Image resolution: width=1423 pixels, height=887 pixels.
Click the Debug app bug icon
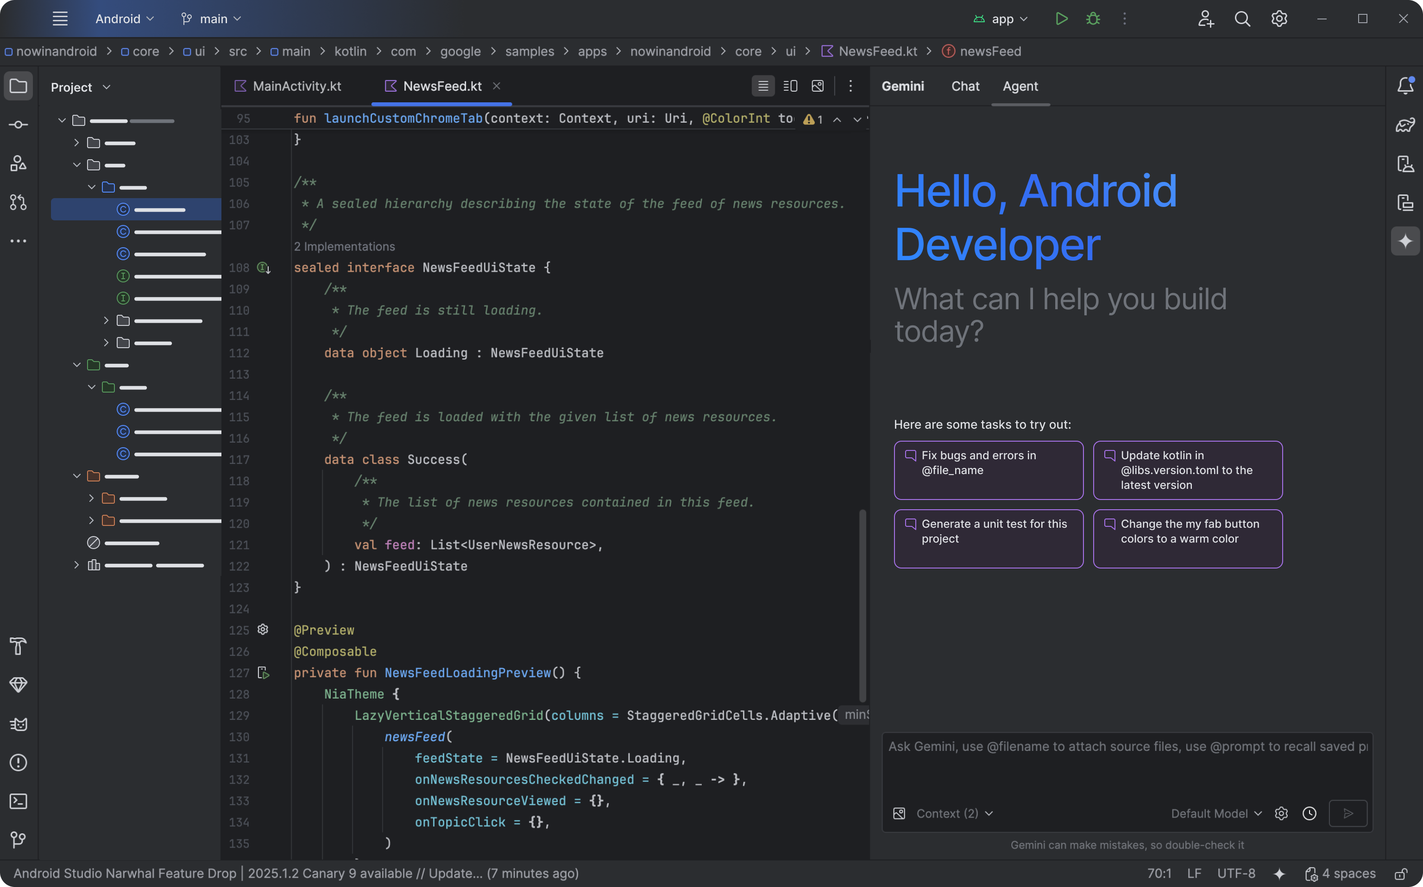[1093, 19]
